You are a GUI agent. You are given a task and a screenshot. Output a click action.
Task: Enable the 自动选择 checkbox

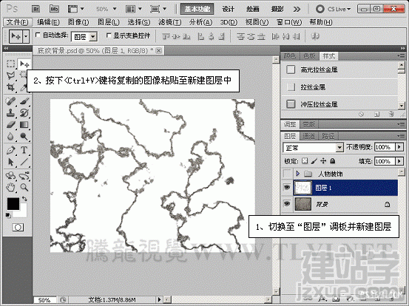coord(38,35)
